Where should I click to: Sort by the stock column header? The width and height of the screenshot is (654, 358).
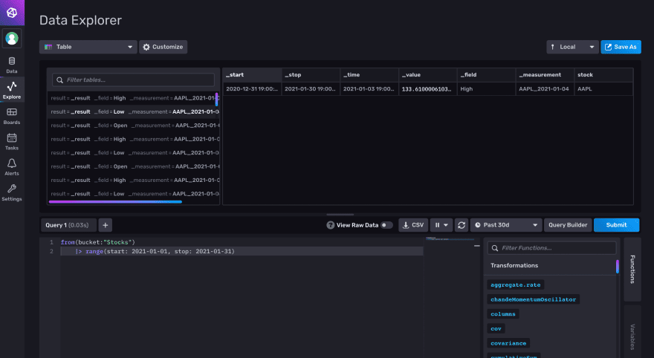603,75
